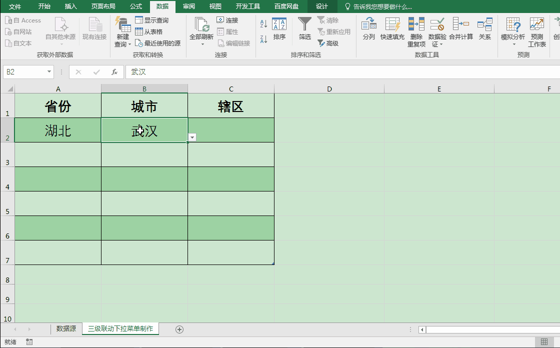Click From Table (从表格)
Viewport: 560px width, 348px height.
pyautogui.click(x=149, y=32)
